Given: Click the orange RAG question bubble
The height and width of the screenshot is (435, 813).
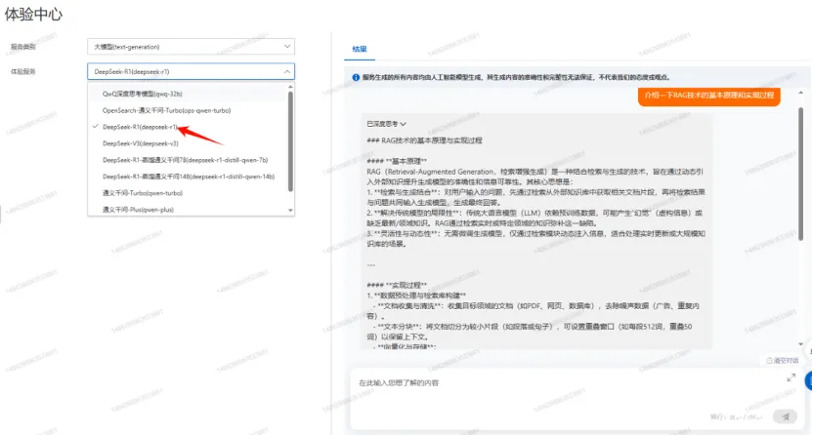Looking at the screenshot, I should pyautogui.click(x=708, y=96).
